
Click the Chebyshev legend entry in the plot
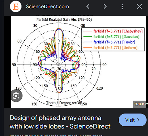coord(113,31)
